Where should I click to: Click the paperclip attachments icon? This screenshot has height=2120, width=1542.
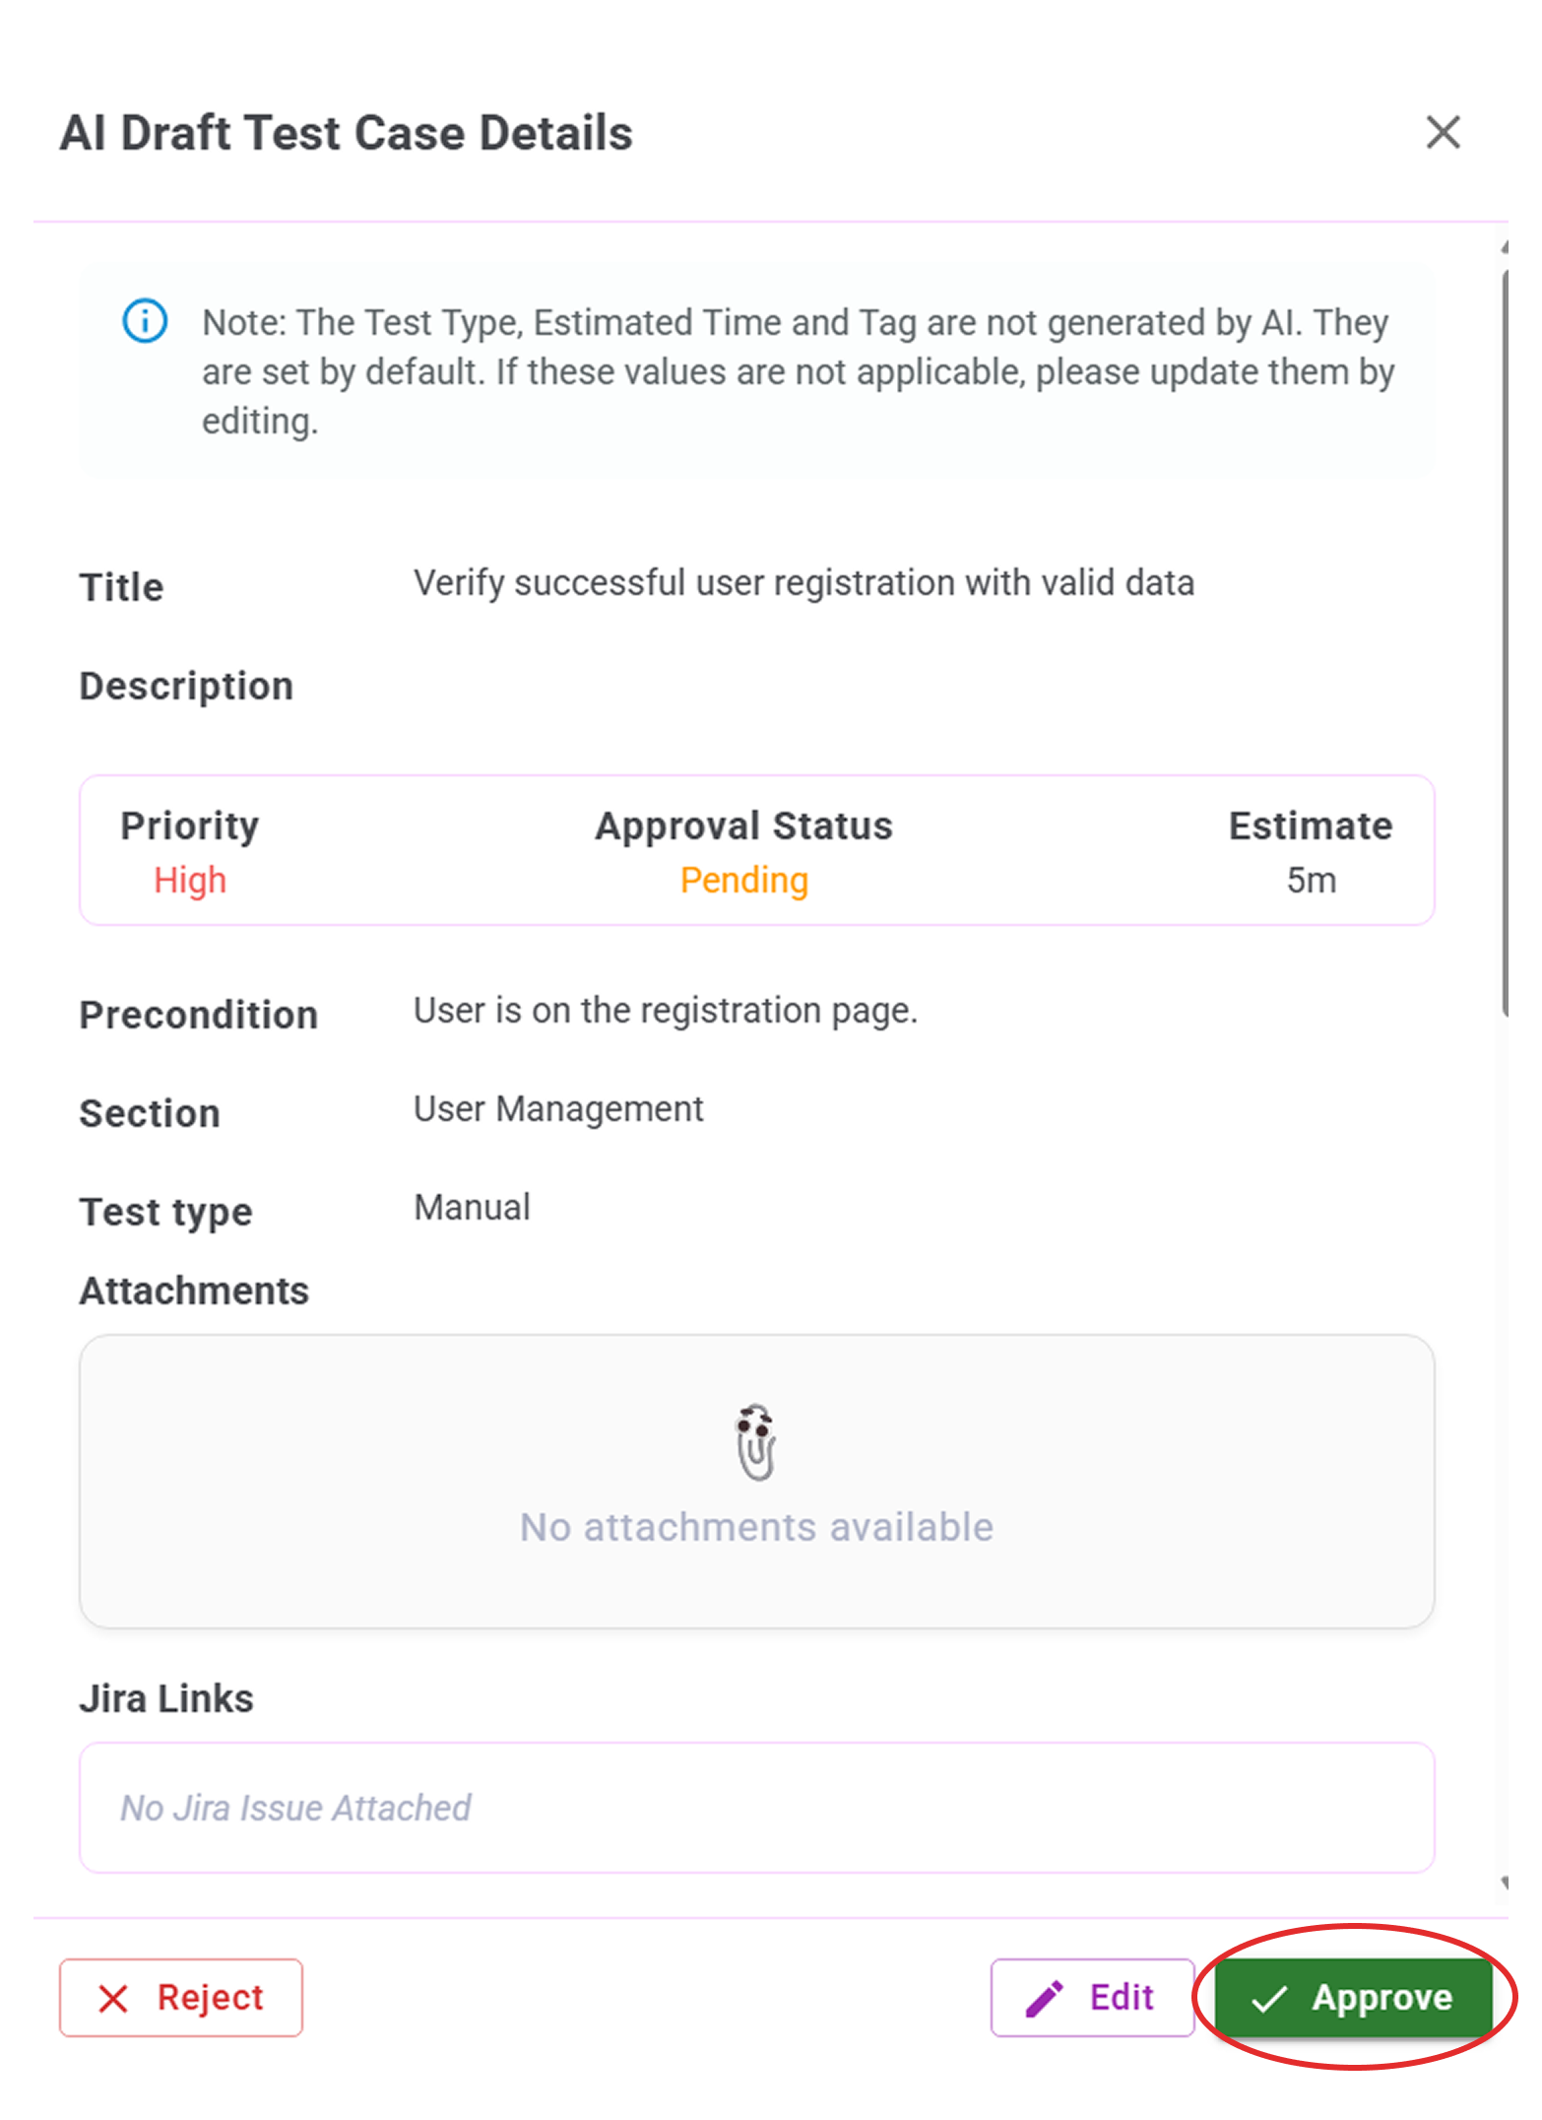click(756, 1443)
